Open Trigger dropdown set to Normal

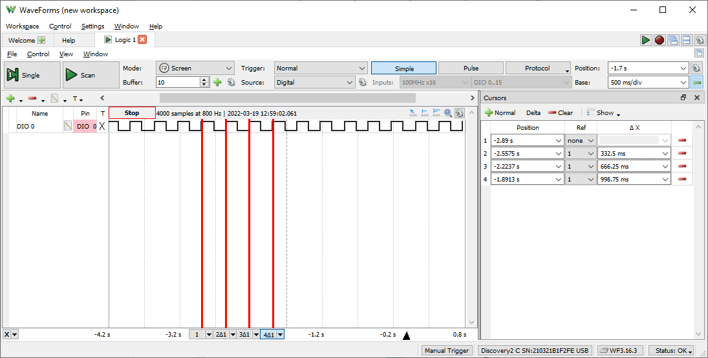321,68
